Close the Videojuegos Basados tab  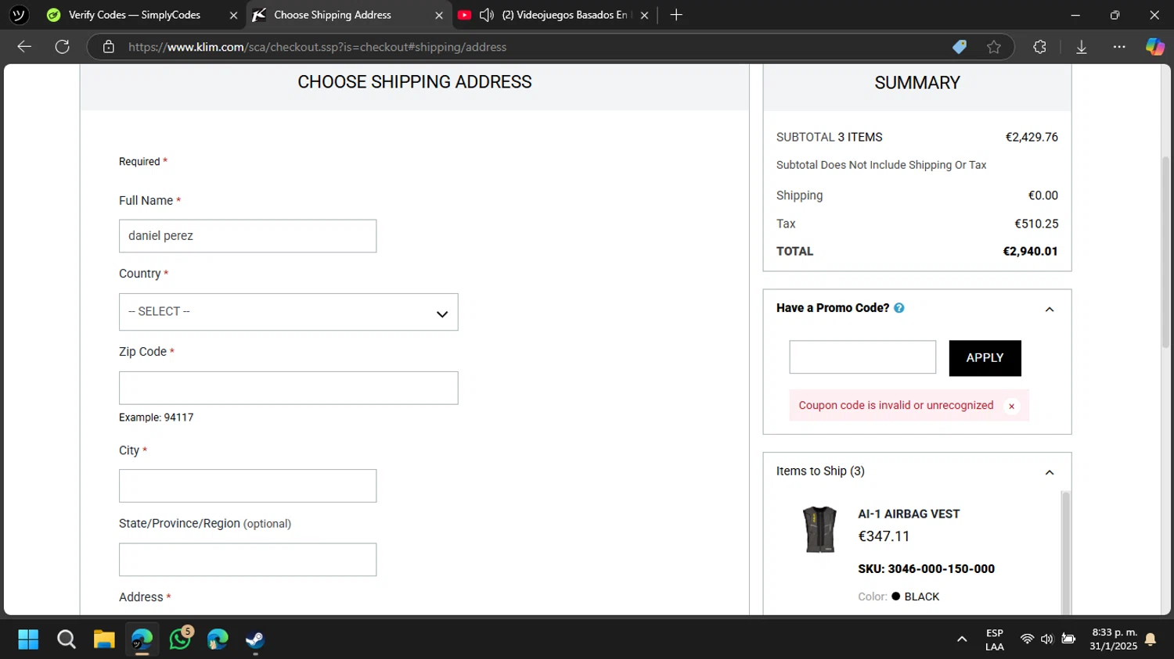click(644, 15)
